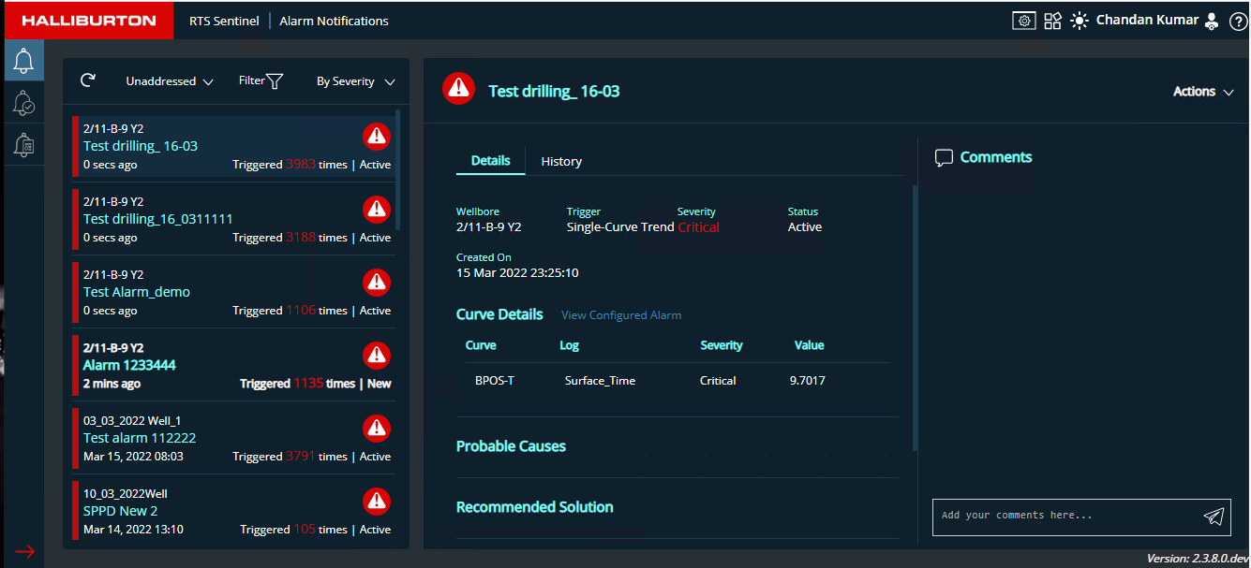This screenshot has height=568, width=1251.
Task: Open the apps grid icon in header
Action: [1053, 21]
